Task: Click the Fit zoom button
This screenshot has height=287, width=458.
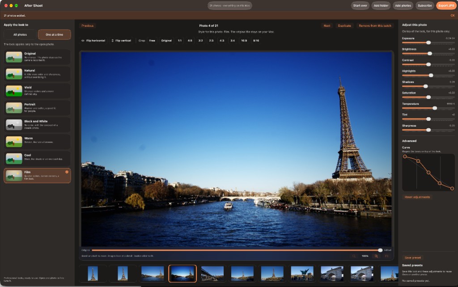Action: [387, 256]
